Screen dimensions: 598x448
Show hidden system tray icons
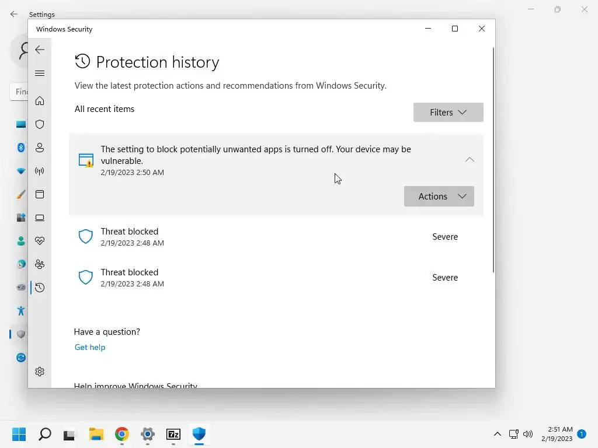498,434
